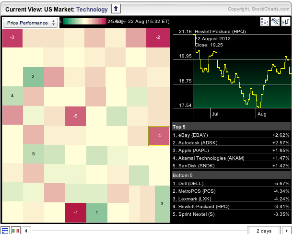This screenshot has height=234, width=294.
Task: Click the up arrow beside Technology
Action: click(x=116, y=9)
